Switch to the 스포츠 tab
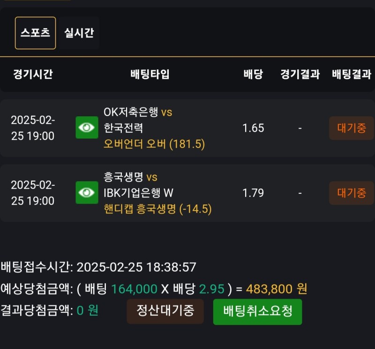 click(x=35, y=33)
